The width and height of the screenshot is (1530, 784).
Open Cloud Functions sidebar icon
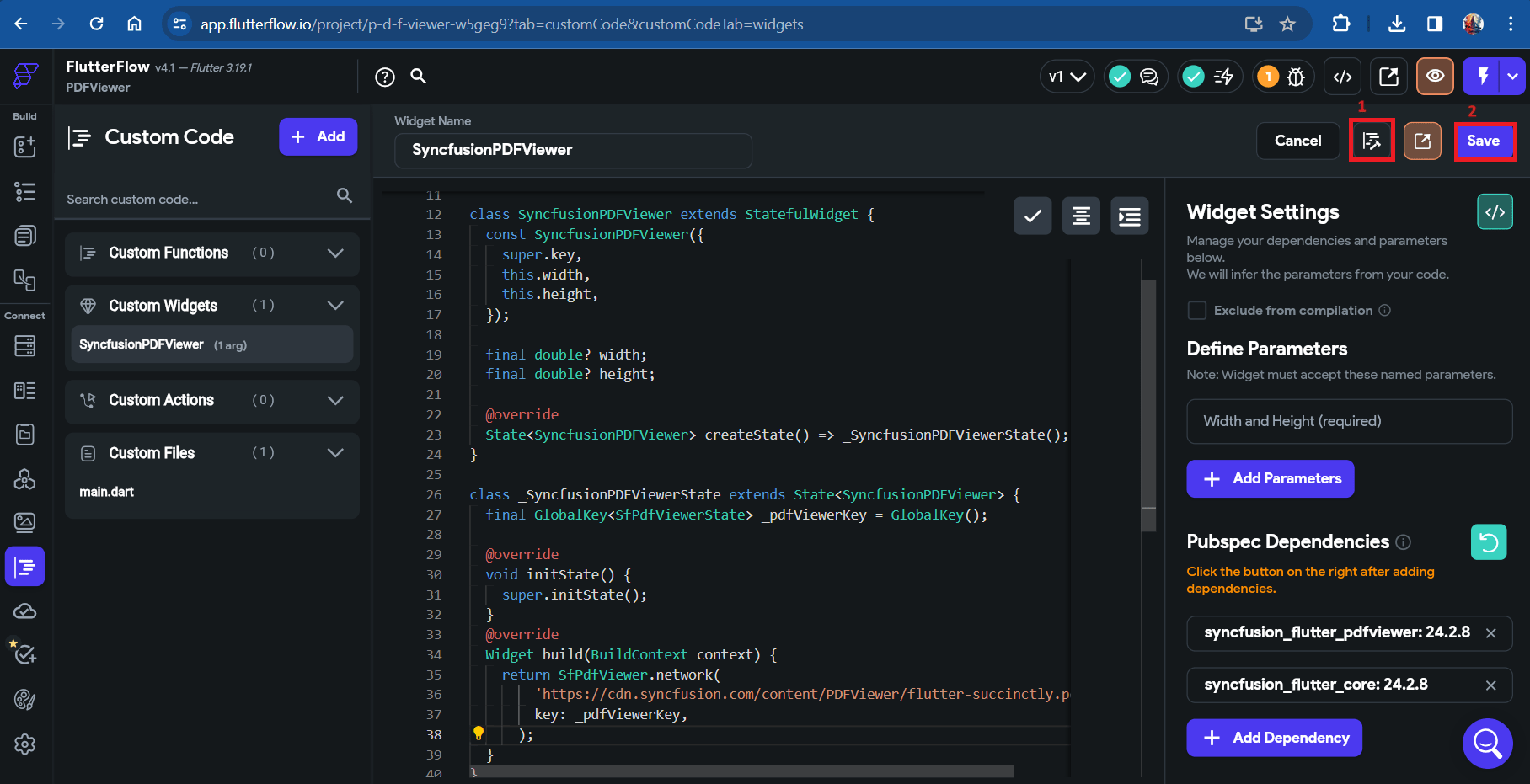tap(25, 611)
